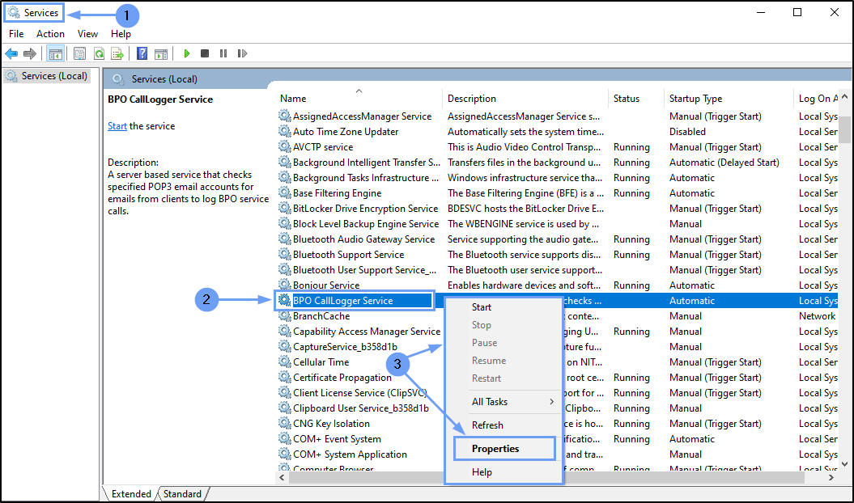Viewport: 854px width, 503px height.
Task: Sort services by the Name column header
Action: pyautogui.click(x=293, y=99)
